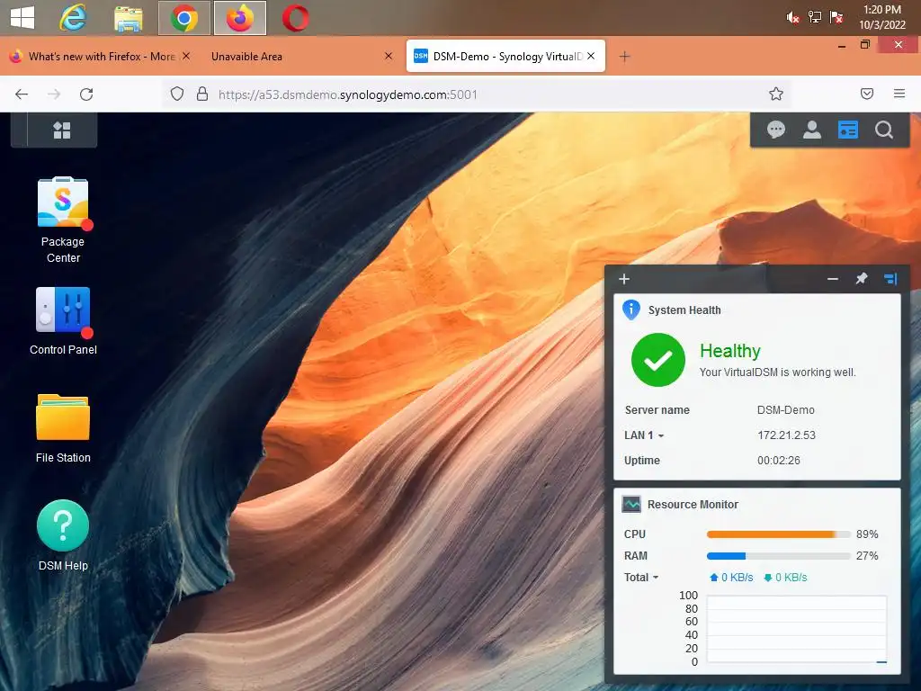Click the Resource Monitor widget title
921x691 pixels.
coord(693,505)
